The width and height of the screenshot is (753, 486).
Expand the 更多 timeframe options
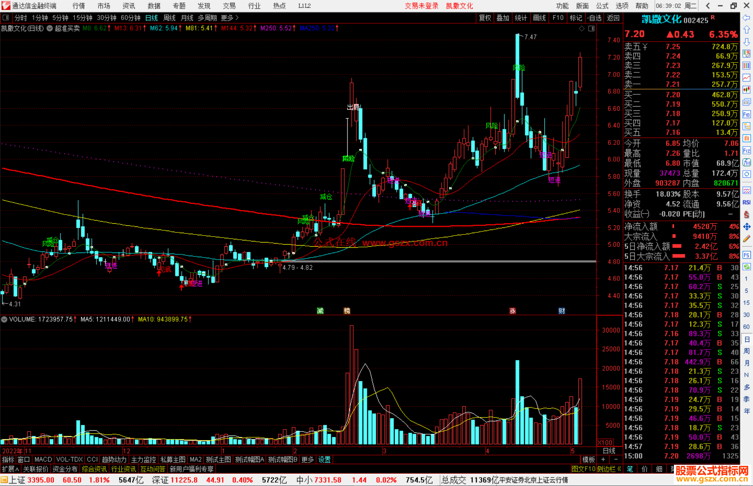tap(229, 18)
